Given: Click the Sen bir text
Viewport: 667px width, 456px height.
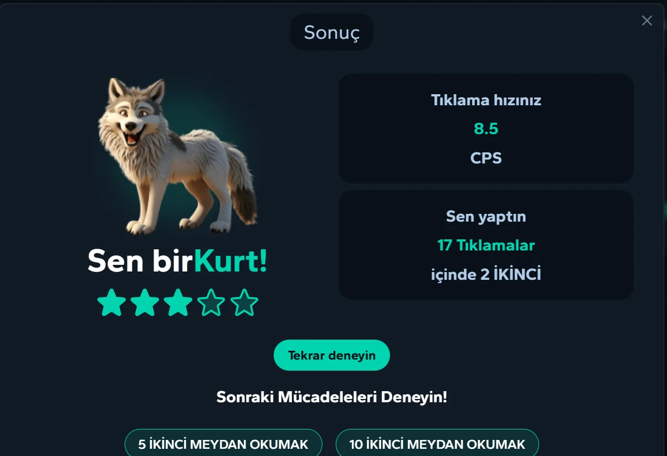Looking at the screenshot, I should [x=140, y=260].
